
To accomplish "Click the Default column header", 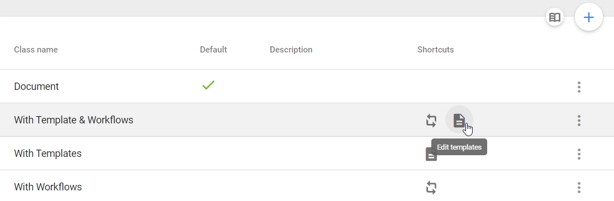I will (x=213, y=50).
